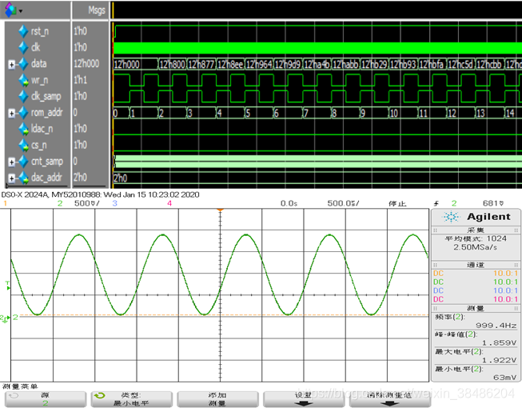Click the cs_n signal name
This screenshot has width=522, height=408.
(39, 146)
